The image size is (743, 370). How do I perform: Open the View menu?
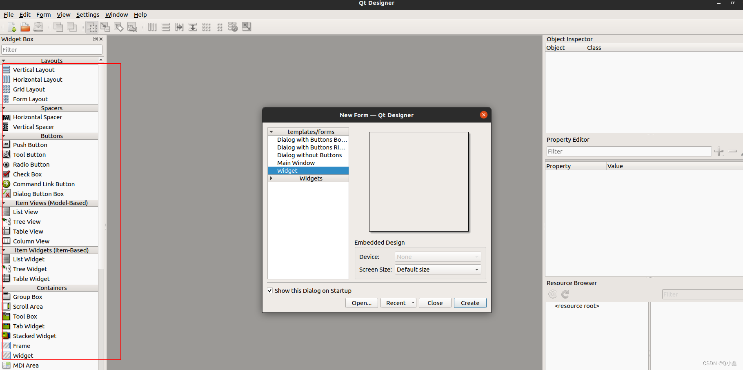[63, 15]
